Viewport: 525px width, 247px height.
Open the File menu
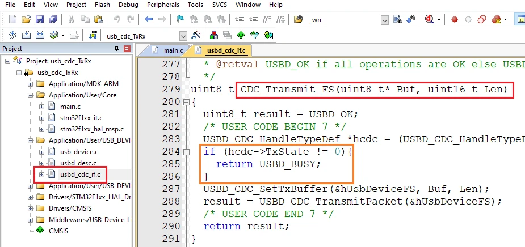10,5
